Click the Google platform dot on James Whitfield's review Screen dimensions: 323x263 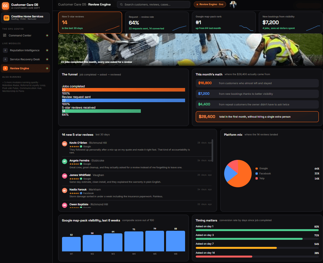coord(81,179)
